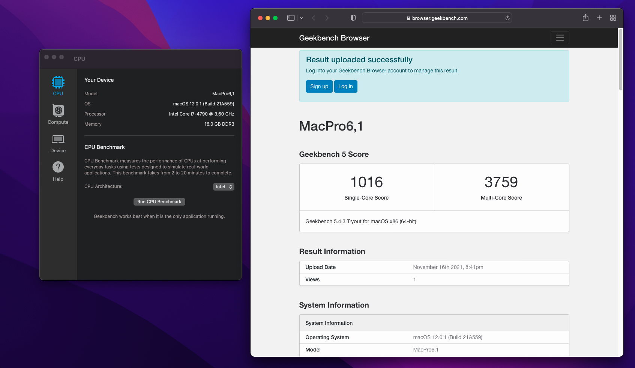This screenshot has height=368, width=635.
Task: Click the Sign up button
Action: tap(319, 86)
